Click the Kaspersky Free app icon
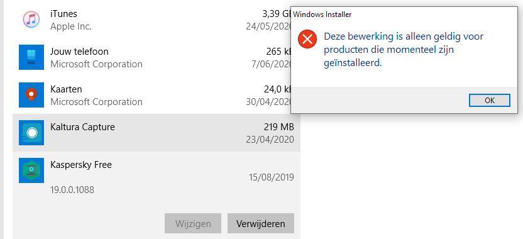This screenshot has height=239, width=523. pos(31,170)
